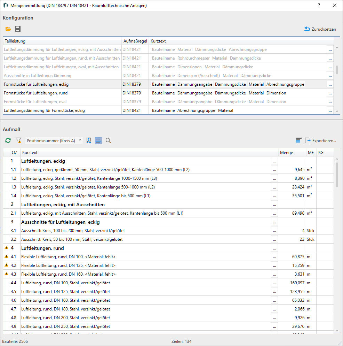This screenshot has height=346, width=343.
Task: Open ellipsis for group 1 Luftleitungen, eckig
Action: pyautogui.click(x=274, y=161)
